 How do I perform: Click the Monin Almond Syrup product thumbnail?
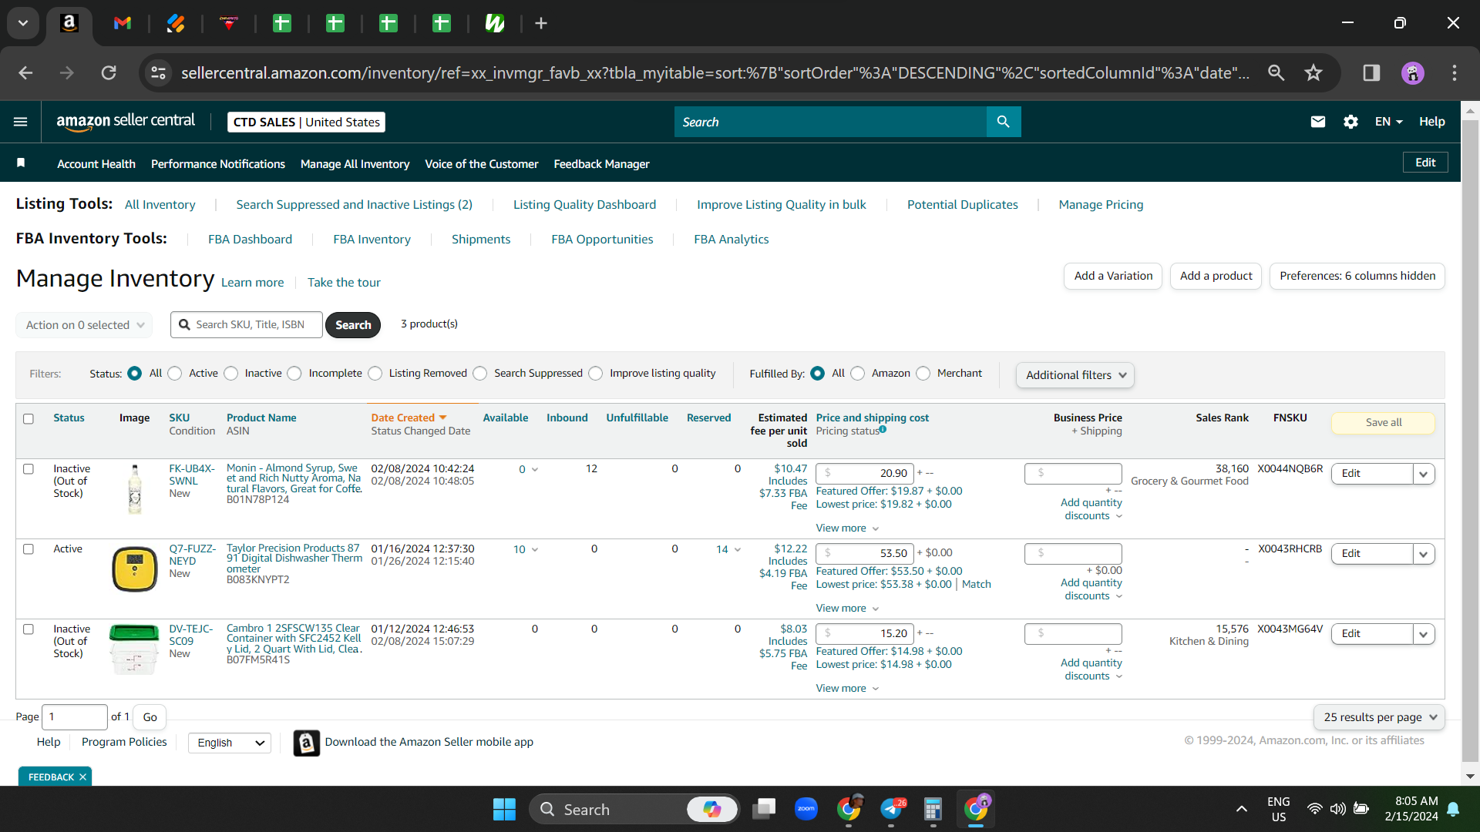pyautogui.click(x=135, y=490)
